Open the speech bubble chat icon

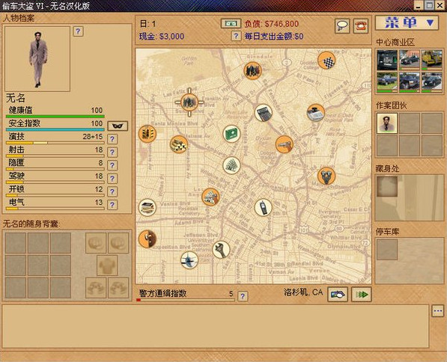(x=342, y=26)
